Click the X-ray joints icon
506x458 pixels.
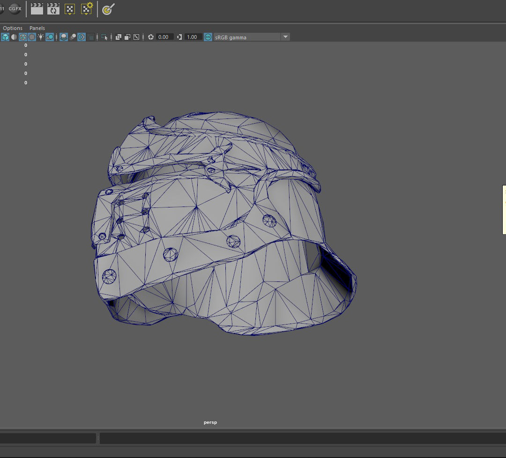click(136, 37)
